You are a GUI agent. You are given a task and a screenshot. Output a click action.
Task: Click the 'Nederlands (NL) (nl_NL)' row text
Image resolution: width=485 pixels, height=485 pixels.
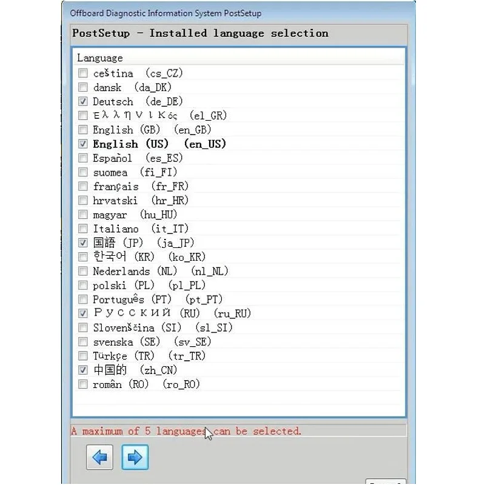coord(161,272)
